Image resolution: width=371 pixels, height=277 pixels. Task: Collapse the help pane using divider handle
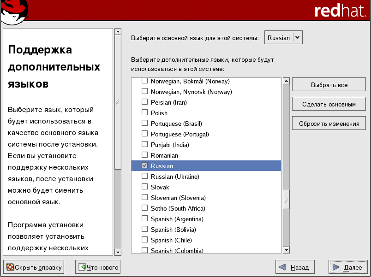coord(118,102)
